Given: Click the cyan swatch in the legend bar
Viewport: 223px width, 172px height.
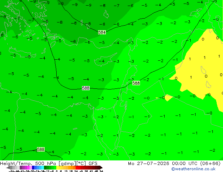Looking at the screenshot, I should [x=43, y=167].
